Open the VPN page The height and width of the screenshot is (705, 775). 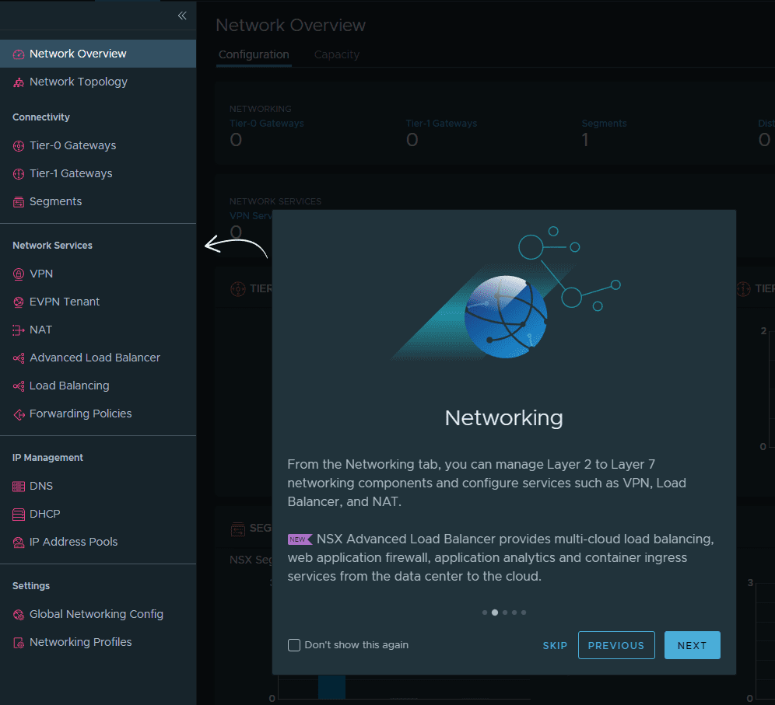coord(98,274)
